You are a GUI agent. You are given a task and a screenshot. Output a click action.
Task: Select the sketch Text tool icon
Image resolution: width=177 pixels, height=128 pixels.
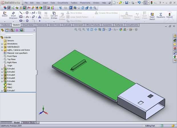point(39,17)
